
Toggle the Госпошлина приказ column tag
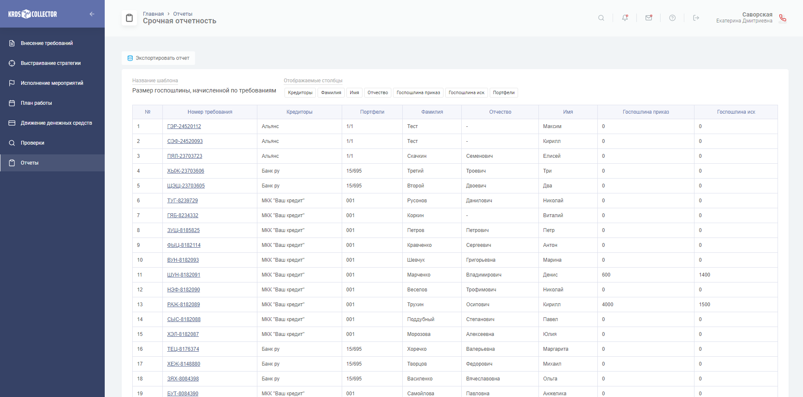[x=418, y=92]
